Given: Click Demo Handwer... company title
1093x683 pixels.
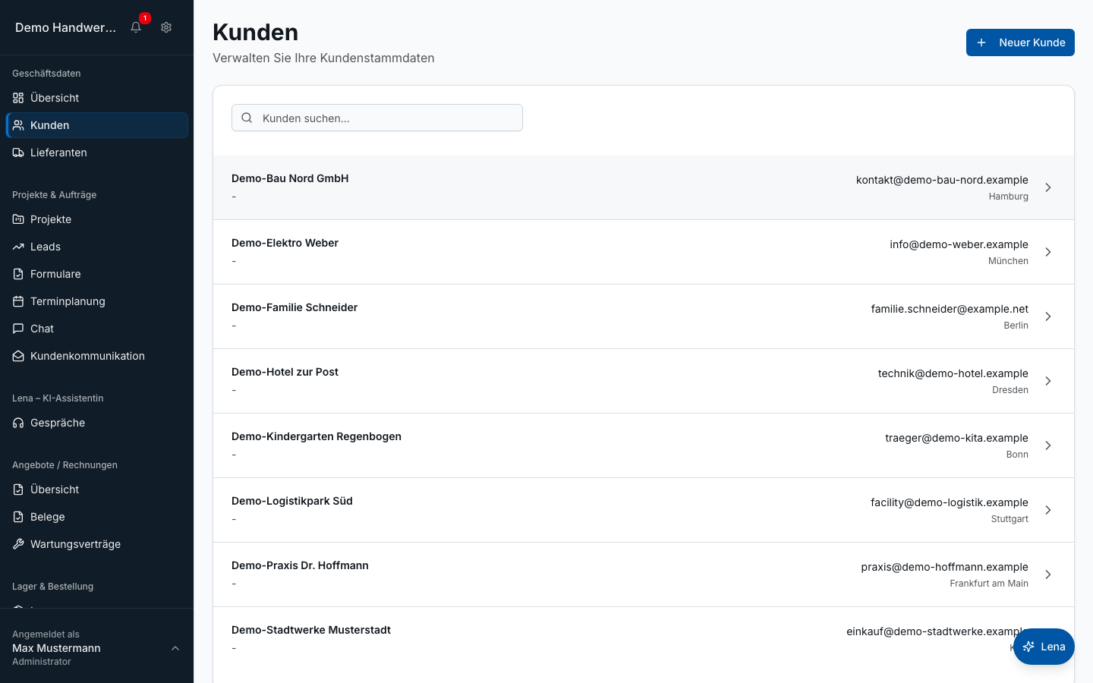Looking at the screenshot, I should 66,27.
